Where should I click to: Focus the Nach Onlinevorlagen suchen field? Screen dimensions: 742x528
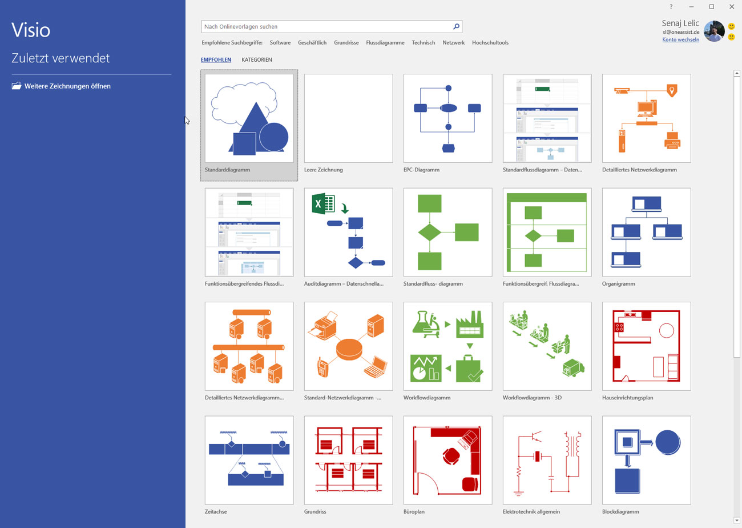332,26
